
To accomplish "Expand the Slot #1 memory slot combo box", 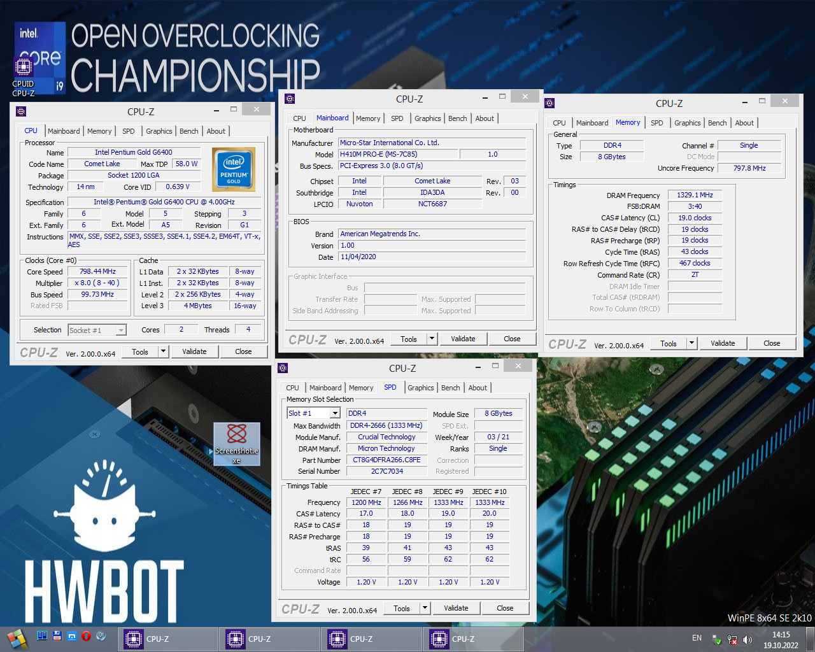I will pyautogui.click(x=335, y=413).
